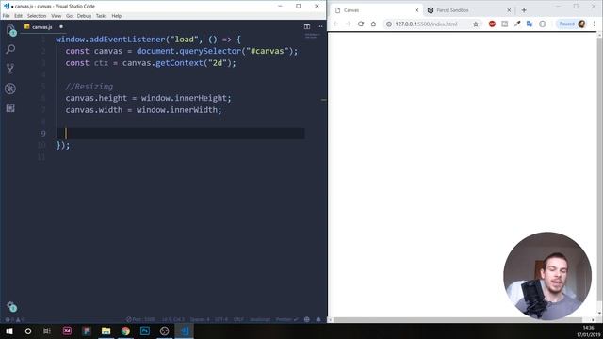Go forward in Chrome
Screen dimensions: 603x339
(x=348, y=24)
